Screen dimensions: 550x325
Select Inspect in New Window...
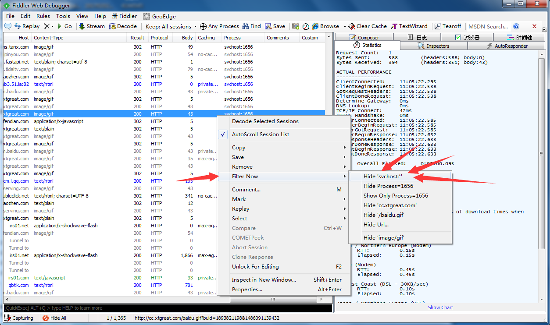tap(283, 280)
